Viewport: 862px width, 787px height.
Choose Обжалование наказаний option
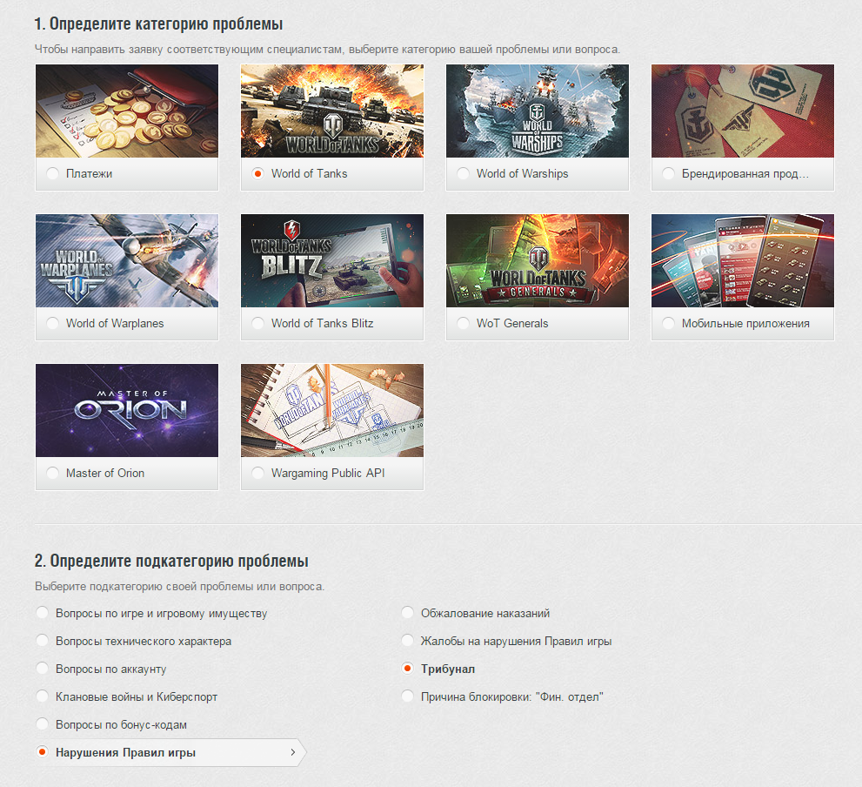pos(476,613)
